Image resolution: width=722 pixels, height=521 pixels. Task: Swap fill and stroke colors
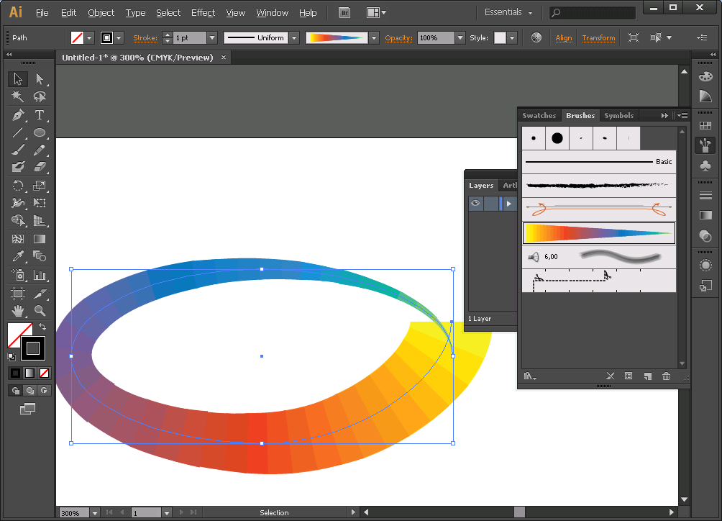coord(42,327)
